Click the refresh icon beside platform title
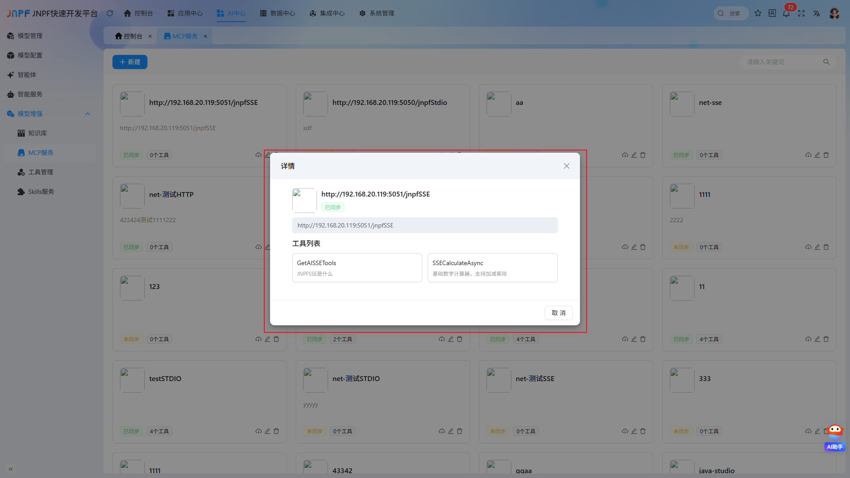This screenshot has height=478, width=850. (x=110, y=13)
